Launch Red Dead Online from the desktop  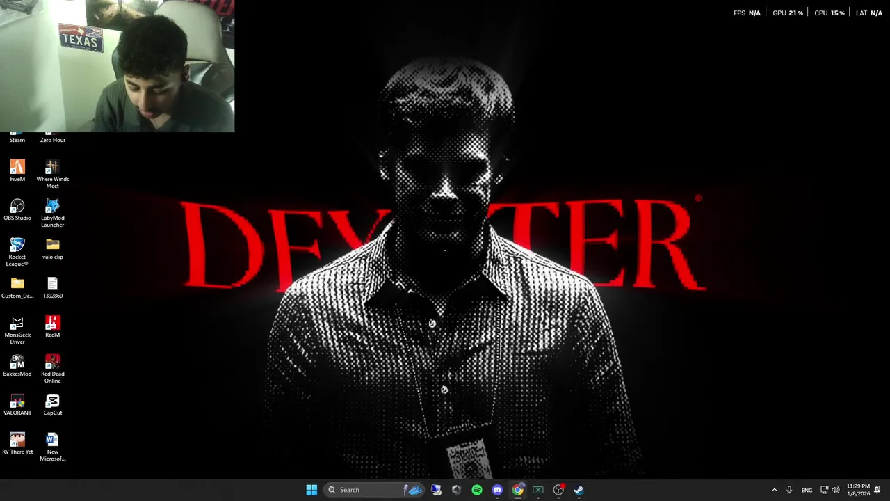click(x=53, y=369)
